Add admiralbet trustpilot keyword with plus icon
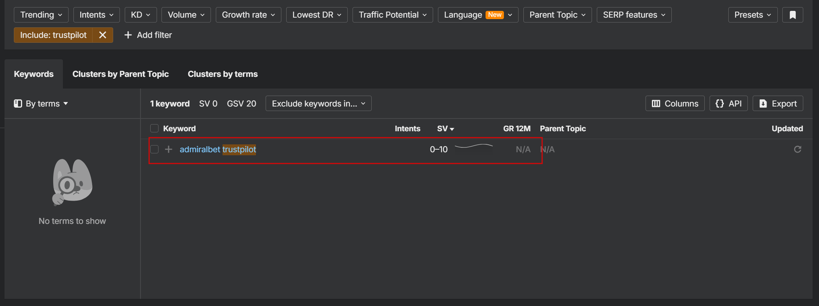This screenshot has width=819, height=306. point(169,149)
